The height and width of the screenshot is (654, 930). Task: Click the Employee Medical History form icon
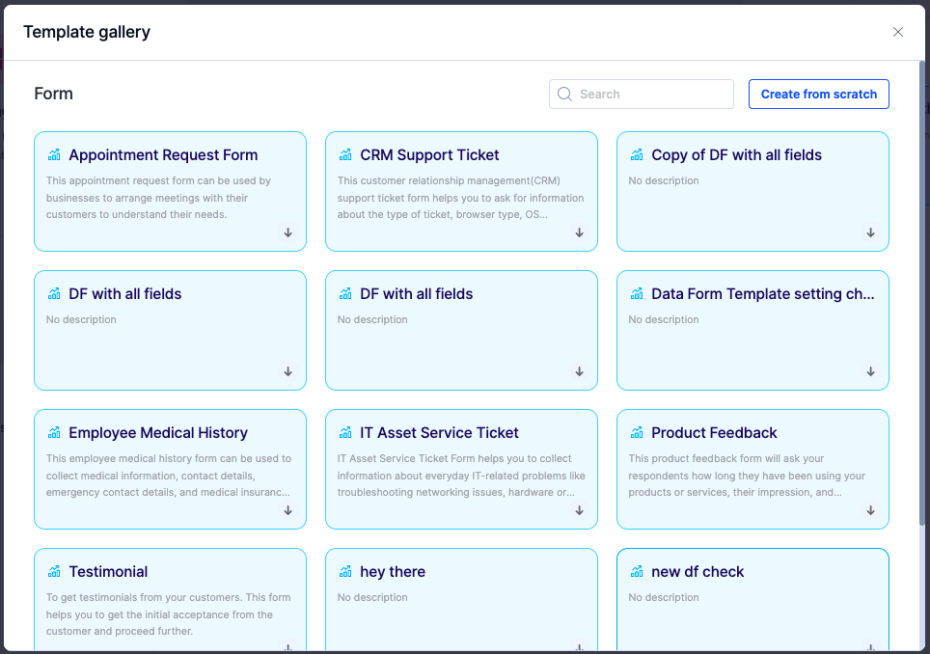tap(54, 432)
